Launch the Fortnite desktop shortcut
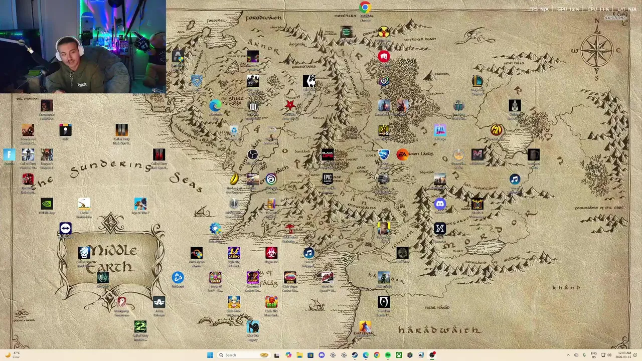The image size is (642, 361). coord(9,155)
